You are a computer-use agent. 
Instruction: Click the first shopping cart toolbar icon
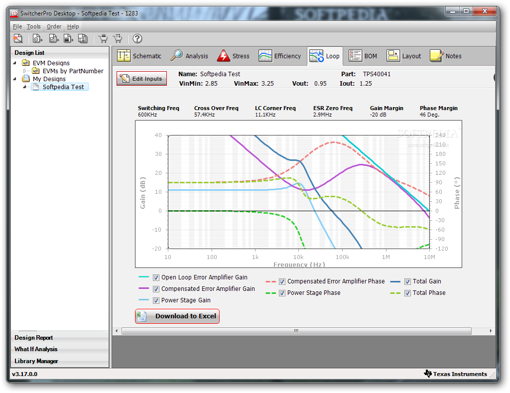point(103,39)
